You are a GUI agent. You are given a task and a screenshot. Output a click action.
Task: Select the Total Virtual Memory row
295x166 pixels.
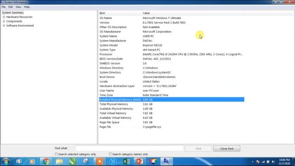click(x=171, y=113)
